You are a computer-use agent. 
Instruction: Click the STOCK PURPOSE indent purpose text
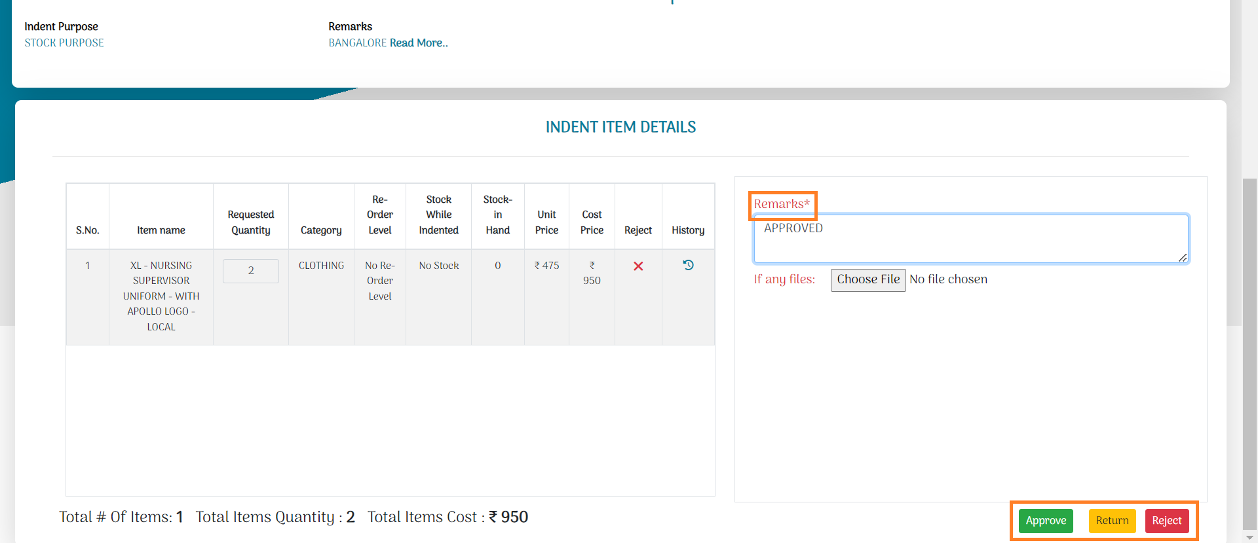point(64,43)
